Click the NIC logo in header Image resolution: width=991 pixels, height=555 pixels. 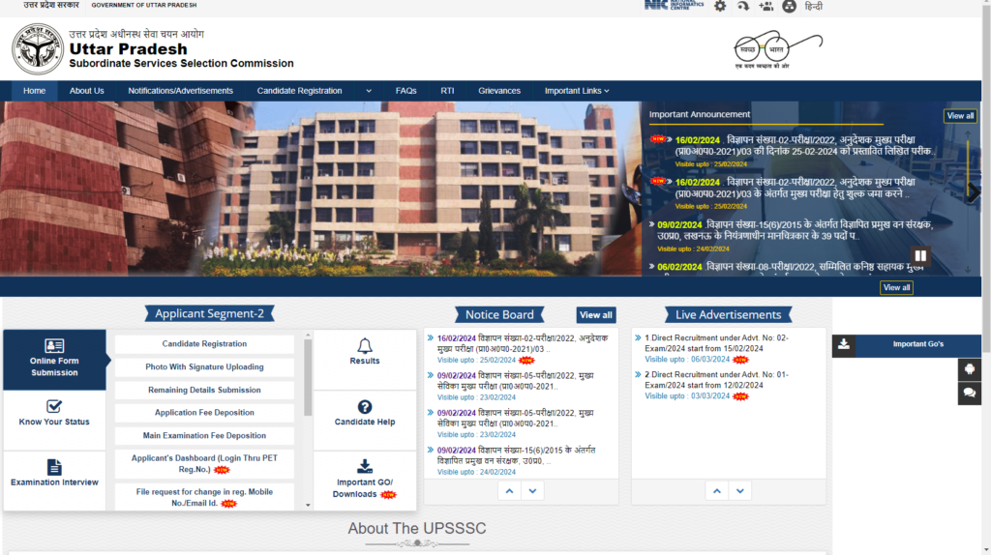point(674,5)
